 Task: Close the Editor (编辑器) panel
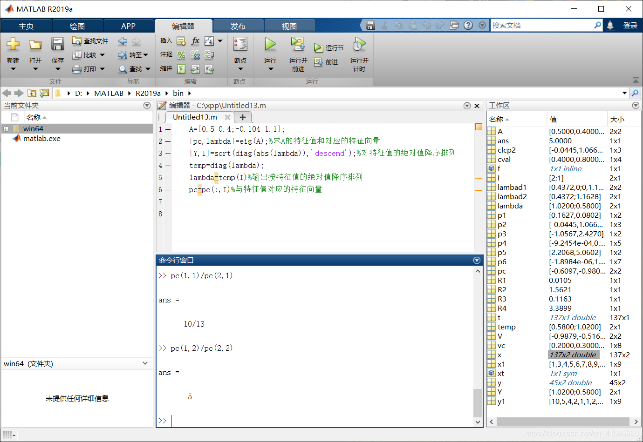click(x=477, y=106)
